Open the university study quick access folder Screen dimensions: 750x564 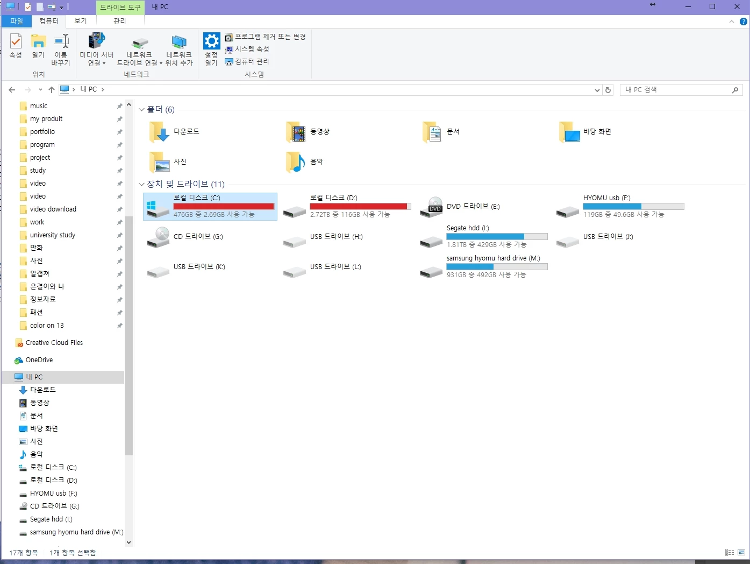[x=53, y=235]
